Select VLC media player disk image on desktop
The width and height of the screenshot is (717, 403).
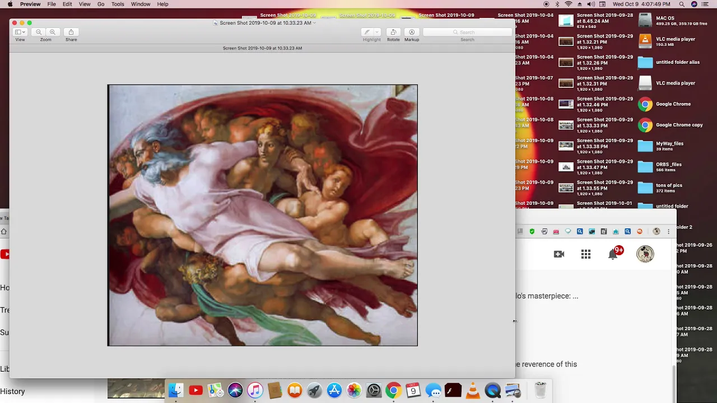click(x=645, y=41)
